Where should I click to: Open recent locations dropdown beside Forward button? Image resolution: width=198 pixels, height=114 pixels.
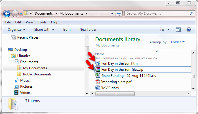point(21,14)
